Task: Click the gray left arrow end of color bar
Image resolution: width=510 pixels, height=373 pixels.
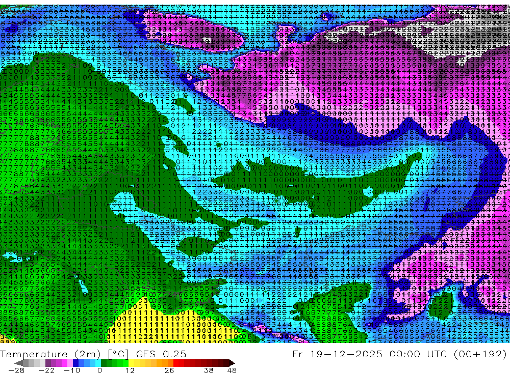Action: [19, 363]
